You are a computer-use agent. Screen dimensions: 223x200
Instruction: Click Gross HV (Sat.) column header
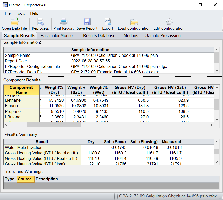click(x=170, y=90)
